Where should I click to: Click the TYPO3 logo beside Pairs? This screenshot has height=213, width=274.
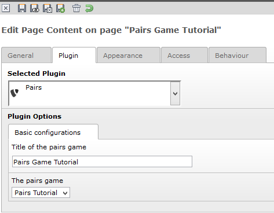(14, 93)
